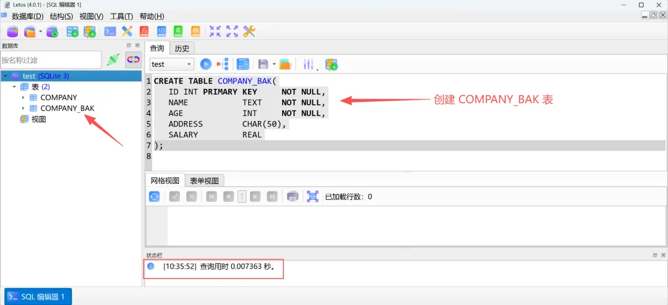
Task: Select the 表单视图 tab
Action: (x=205, y=180)
